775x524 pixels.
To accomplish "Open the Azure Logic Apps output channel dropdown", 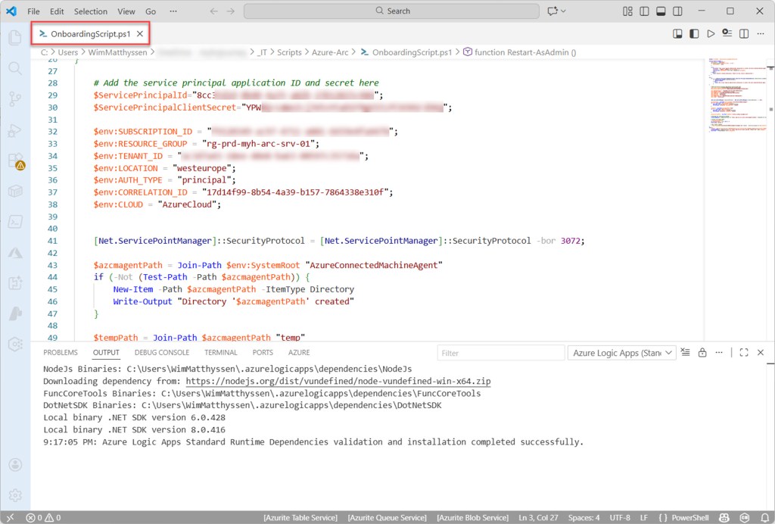I will pos(621,353).
